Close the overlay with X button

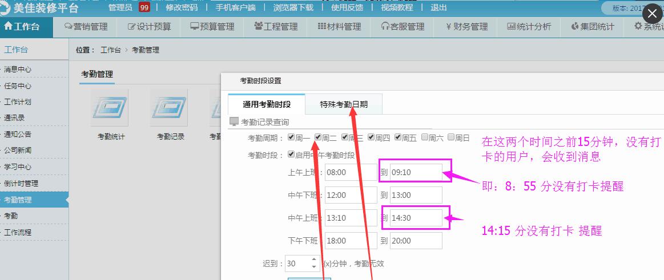pyautogui.click(x=651, y=14)
